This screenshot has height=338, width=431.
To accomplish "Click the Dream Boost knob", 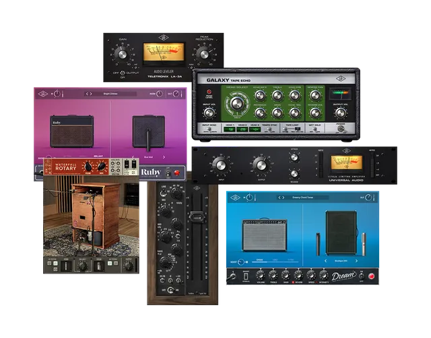I will tap(241, 262).
